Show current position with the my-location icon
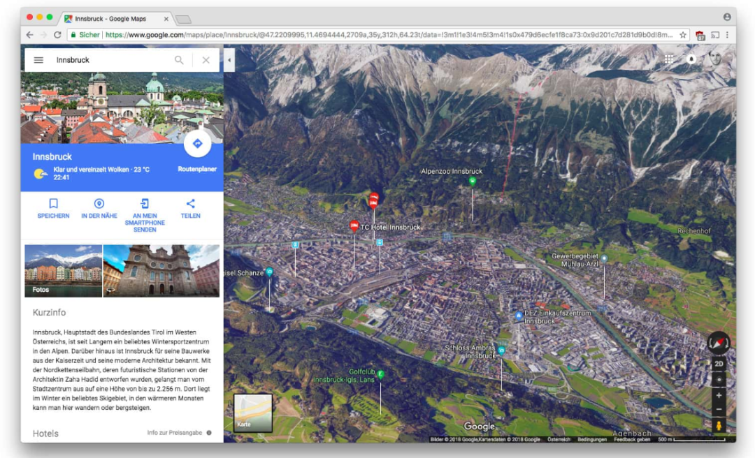 (719, 379)
